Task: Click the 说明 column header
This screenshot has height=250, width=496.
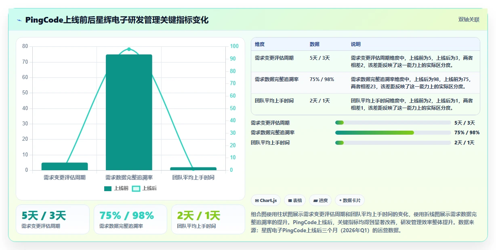Action: (x=356, y=44)
